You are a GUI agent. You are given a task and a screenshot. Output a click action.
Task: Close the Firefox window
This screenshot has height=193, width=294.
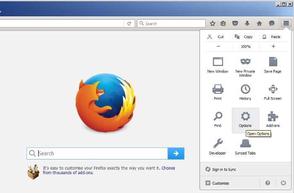[x=289, y=4]
